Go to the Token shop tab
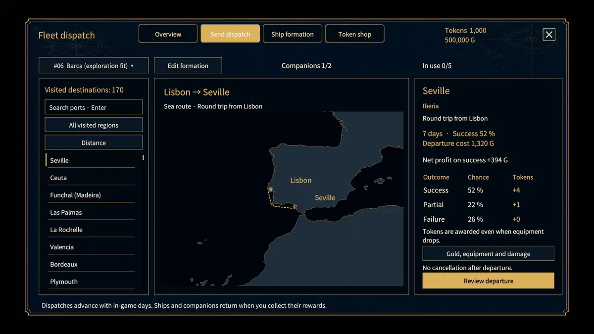Image resolution: width=594 pixels, height=334 pixels. [355, 34]
